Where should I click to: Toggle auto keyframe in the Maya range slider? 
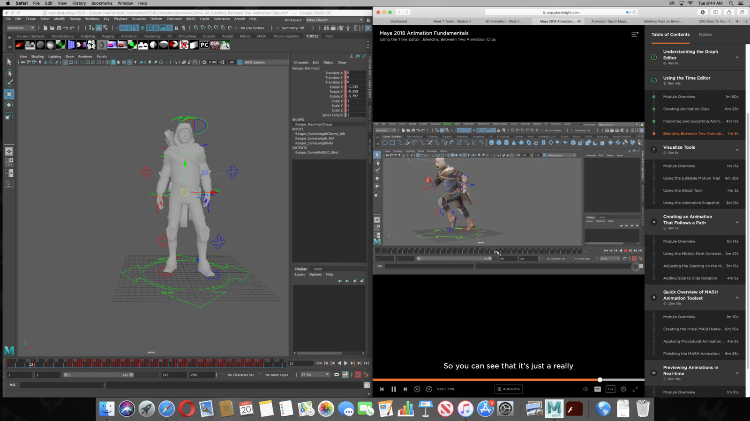pyautogui.click(x=358, y=375)
